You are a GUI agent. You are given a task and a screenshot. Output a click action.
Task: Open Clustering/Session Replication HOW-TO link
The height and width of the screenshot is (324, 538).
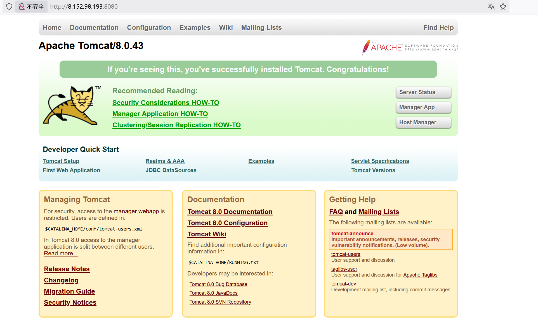pyautogui.click(x=176, y=125)
